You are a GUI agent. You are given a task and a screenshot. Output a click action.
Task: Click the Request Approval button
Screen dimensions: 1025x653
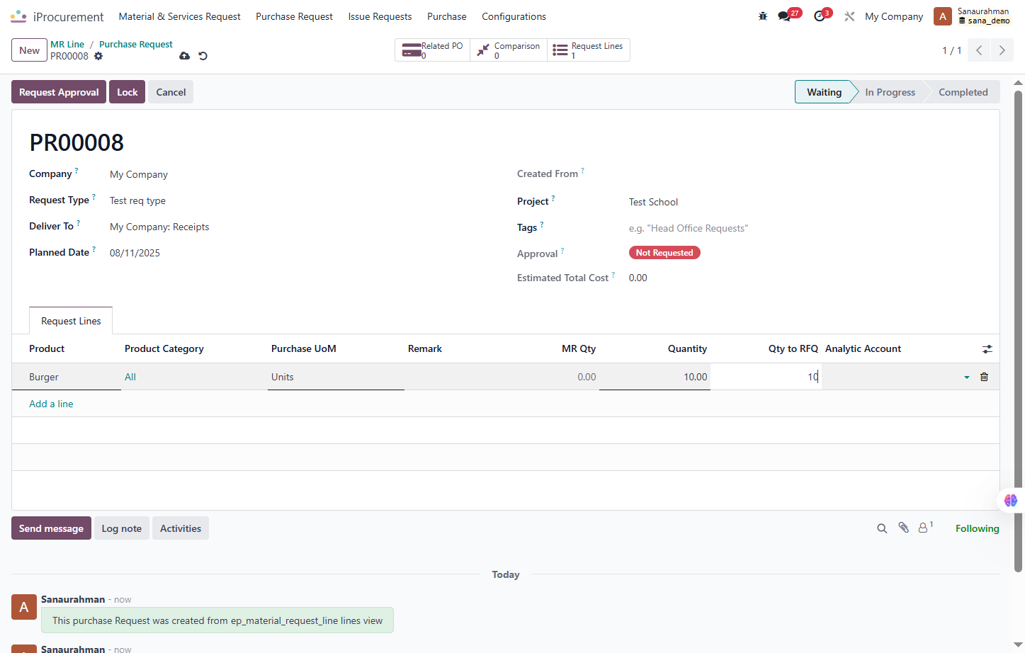click(x=59, y=92)
